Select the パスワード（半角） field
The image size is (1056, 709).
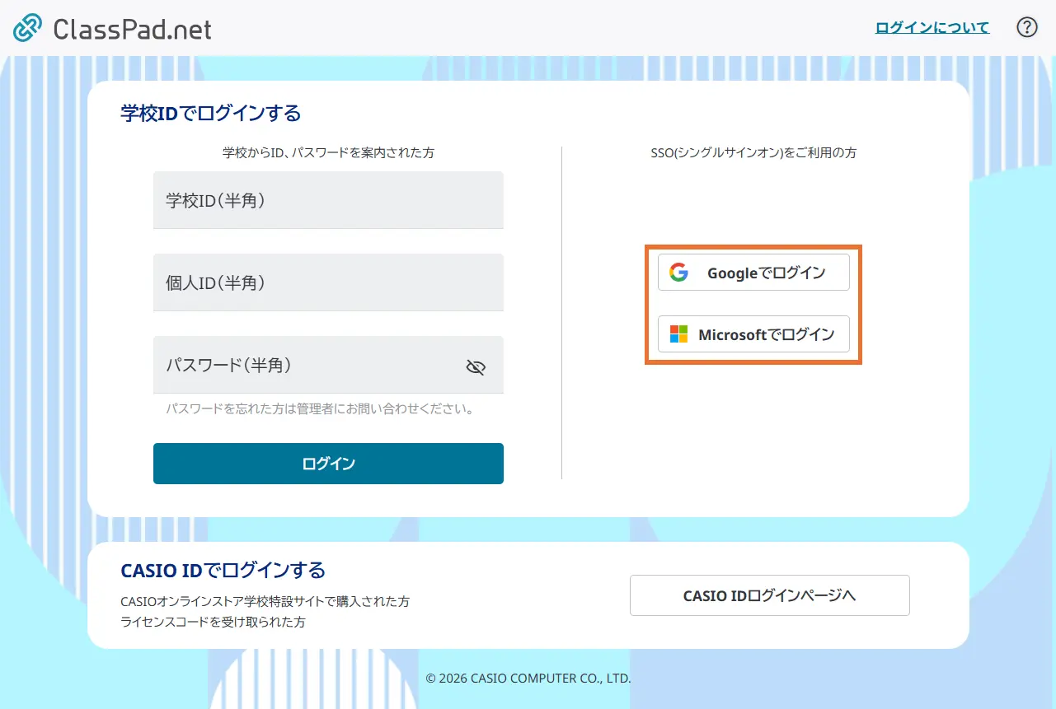pos(328,365)
